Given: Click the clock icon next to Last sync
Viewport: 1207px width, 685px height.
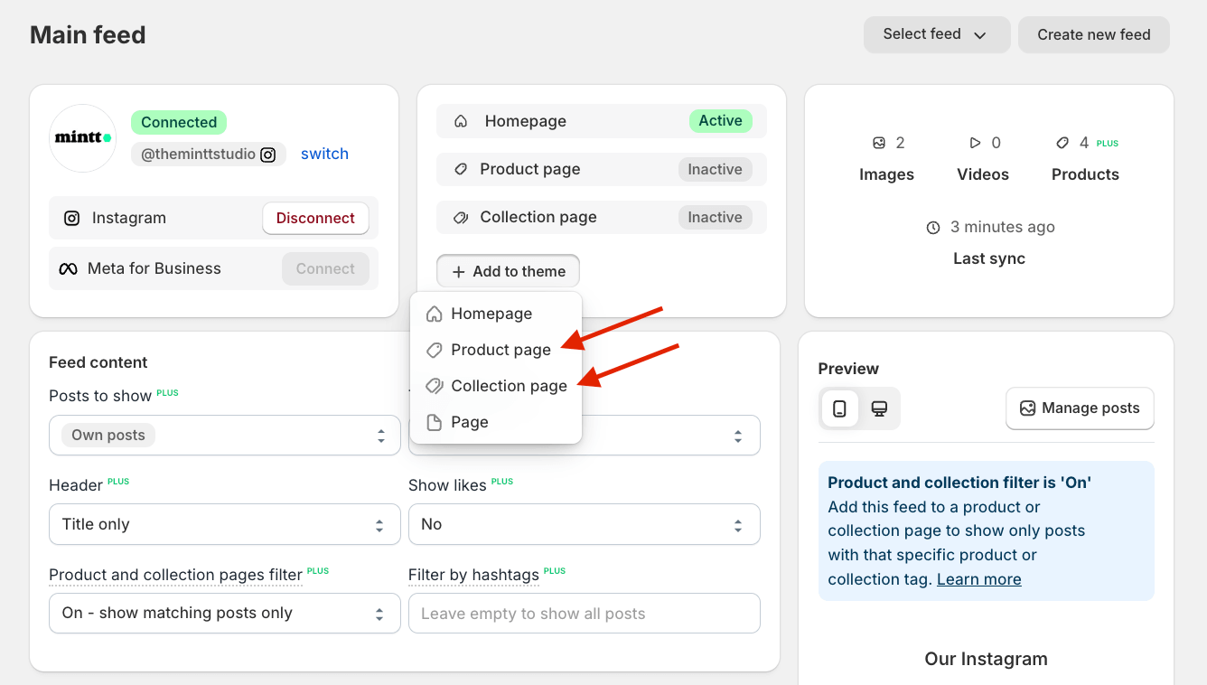Looking at the screenshot, I should (x=933, y=228).
